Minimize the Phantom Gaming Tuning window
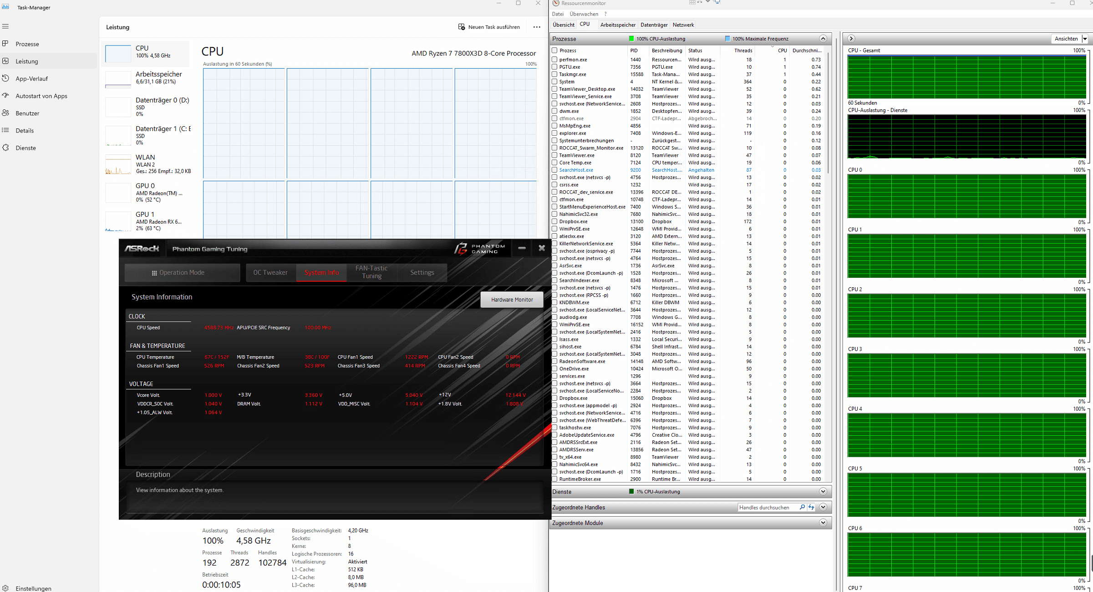The width and height of the screenshot is (1093, 592). click(522, 248)
